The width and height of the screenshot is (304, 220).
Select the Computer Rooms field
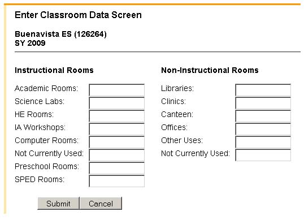pyautogui.click(x=117, y=142)
